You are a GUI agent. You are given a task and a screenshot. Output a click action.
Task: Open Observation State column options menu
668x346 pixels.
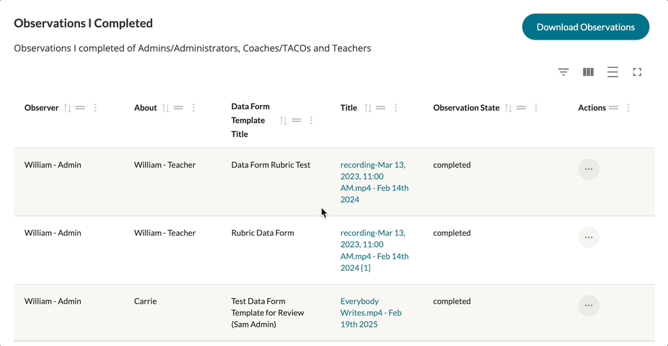[x=536, y=108]
